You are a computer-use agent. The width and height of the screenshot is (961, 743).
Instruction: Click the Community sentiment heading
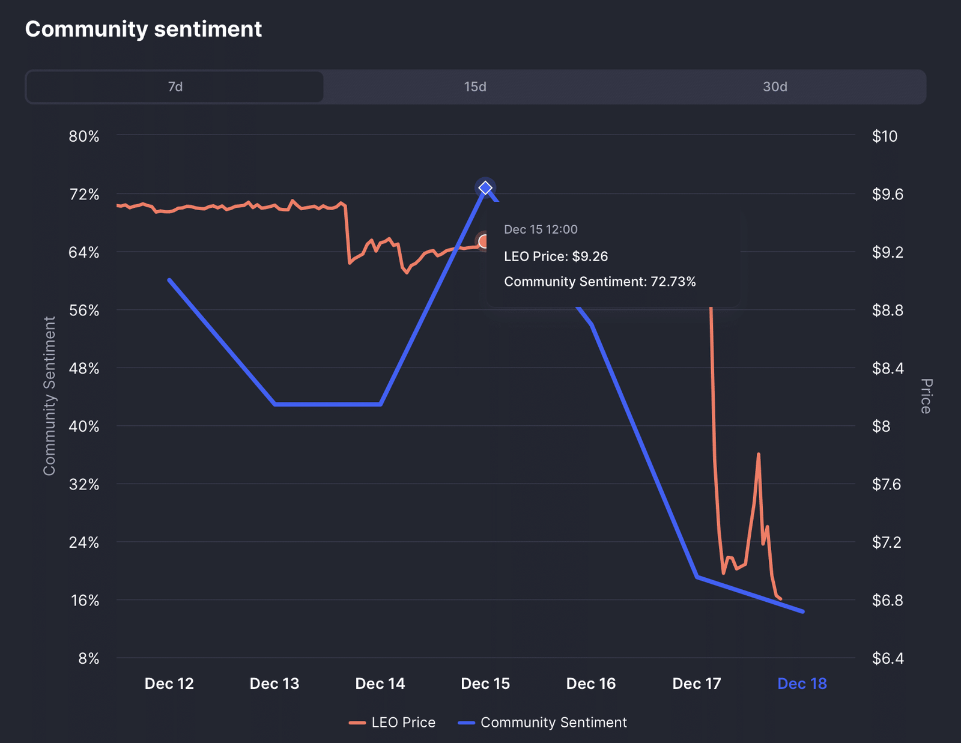click(144, 29)
